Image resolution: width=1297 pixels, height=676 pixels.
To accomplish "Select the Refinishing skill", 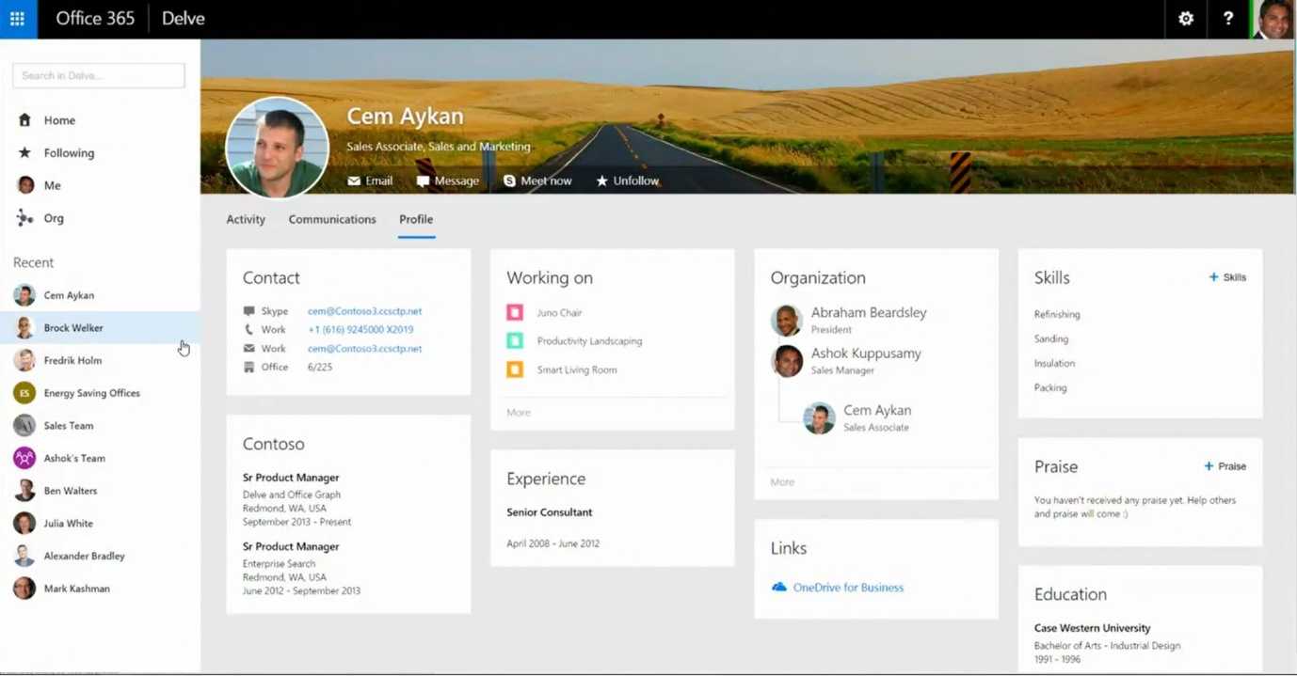I will (1057, 315).
